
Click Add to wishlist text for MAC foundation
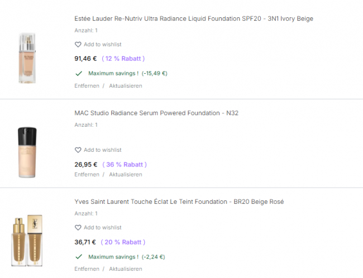tap(102, 150)
